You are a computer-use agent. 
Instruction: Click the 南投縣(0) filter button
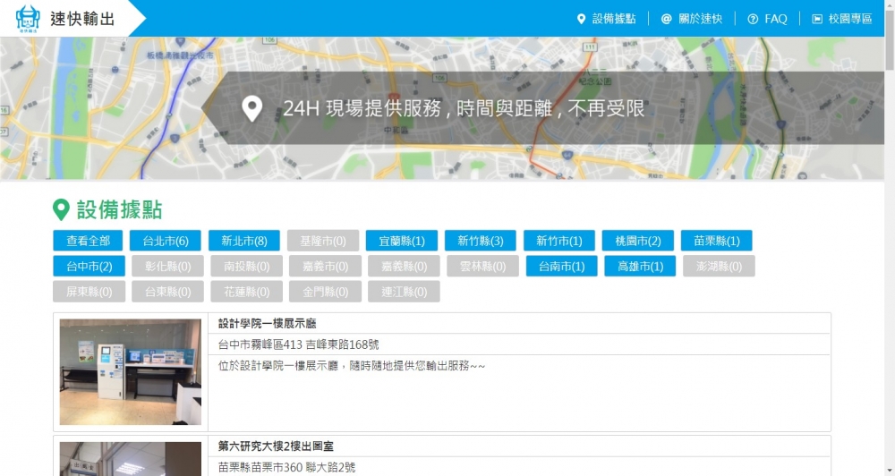pyautogui.click(x=247, y=266)
